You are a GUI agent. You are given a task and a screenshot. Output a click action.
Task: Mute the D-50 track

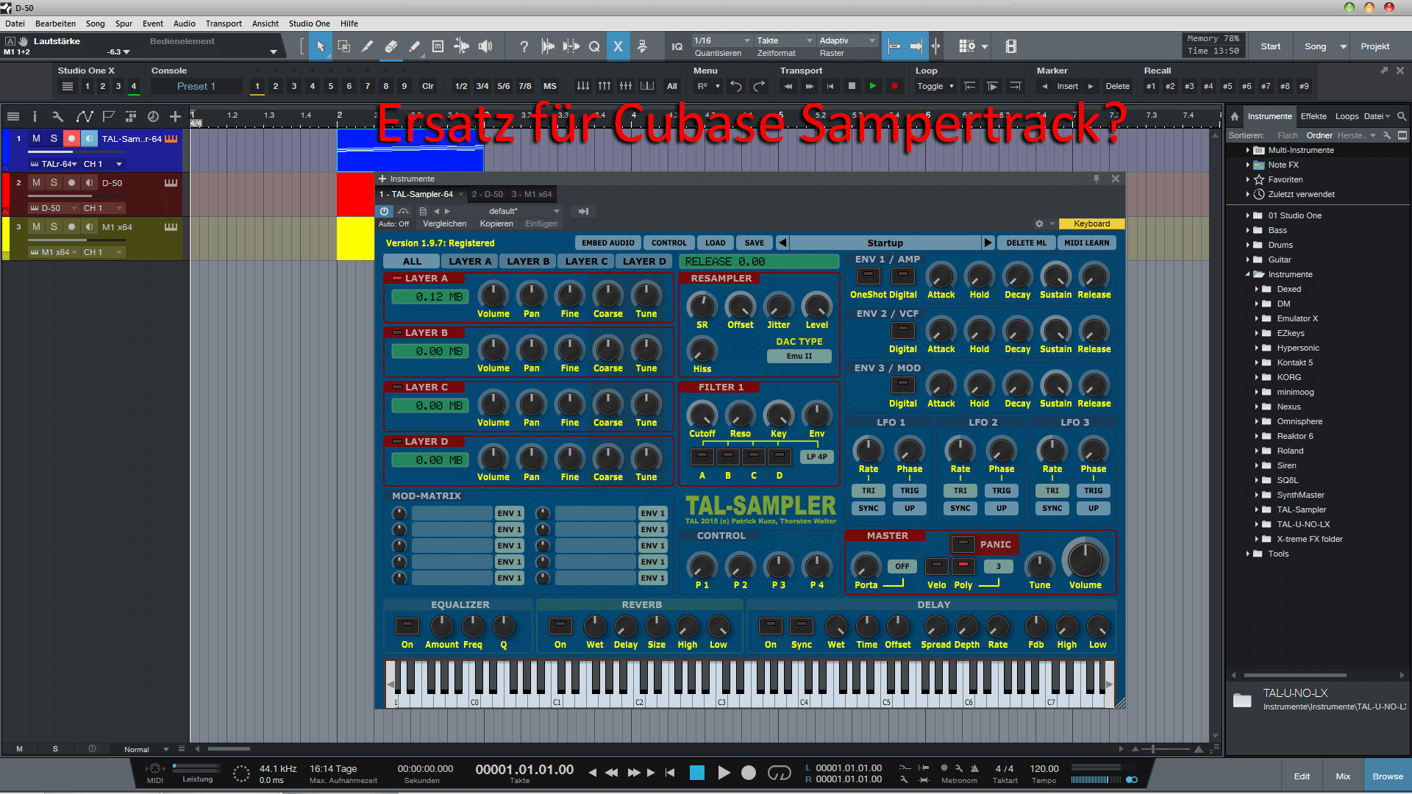tap(36, 183)
